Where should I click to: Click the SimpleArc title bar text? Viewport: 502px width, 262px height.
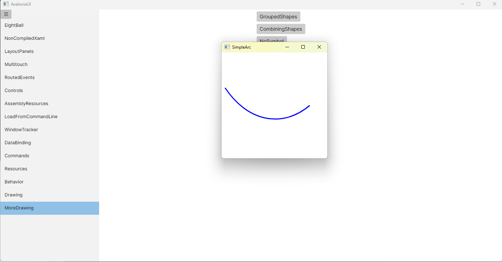[242, 47]
